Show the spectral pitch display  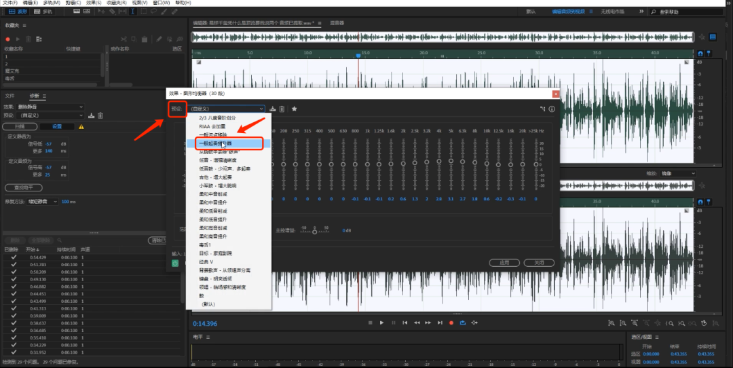(87, 12)
